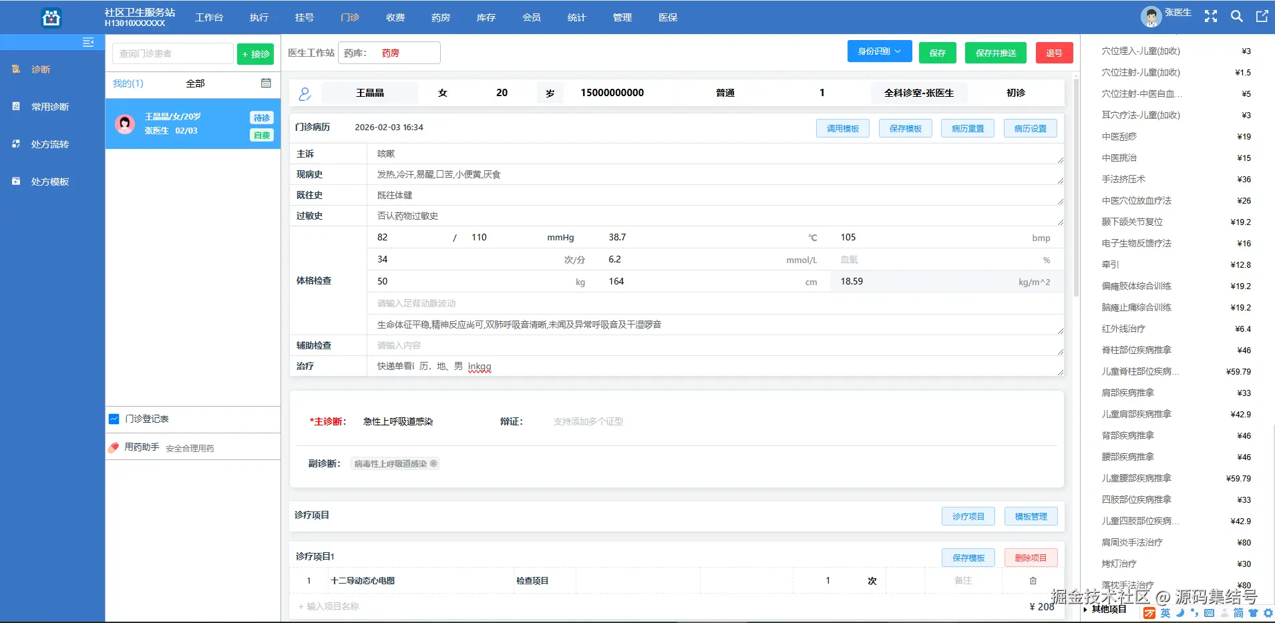This screenshot has width=1275, height=623.
Task: Open the 统计 menu
Action: [577, 17]
